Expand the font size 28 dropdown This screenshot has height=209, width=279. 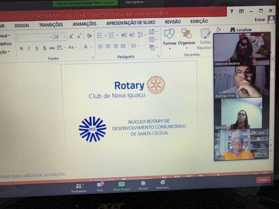tap(65, 37)
